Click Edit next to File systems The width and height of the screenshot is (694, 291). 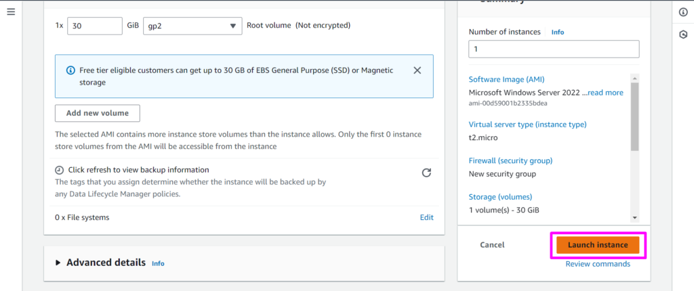(x=426, y=217)
